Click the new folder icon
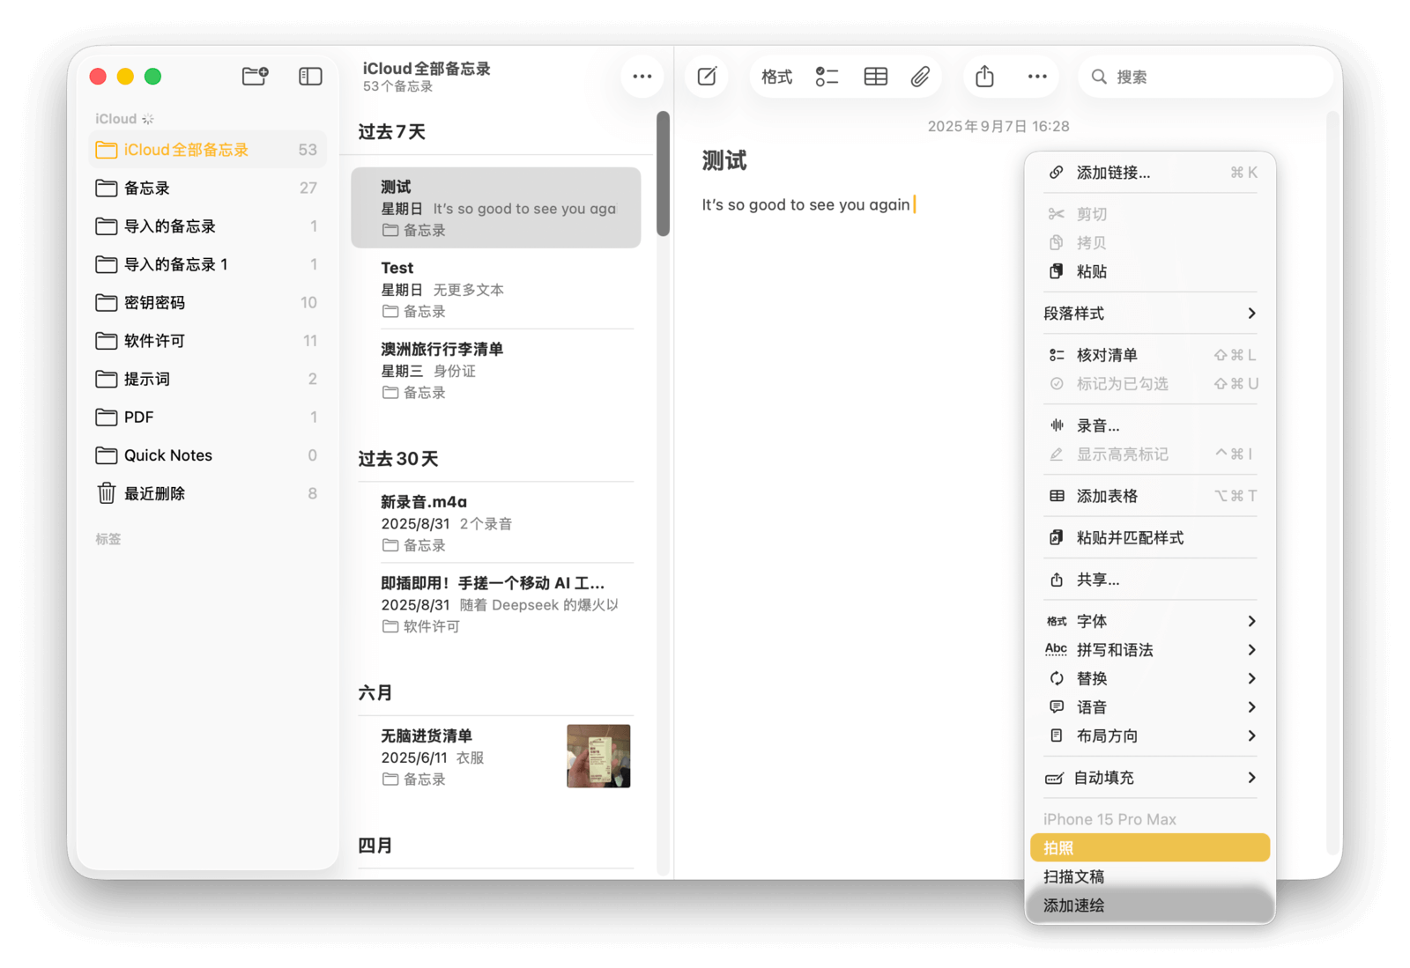Screen dimensions: 1410x968 click(x=255, y=77)
